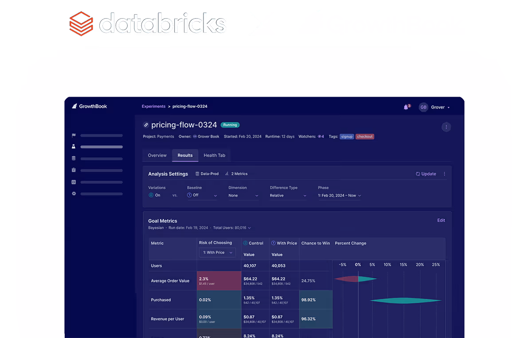Click the Databricks logo

pyautogui.click(x=148, y=24)
